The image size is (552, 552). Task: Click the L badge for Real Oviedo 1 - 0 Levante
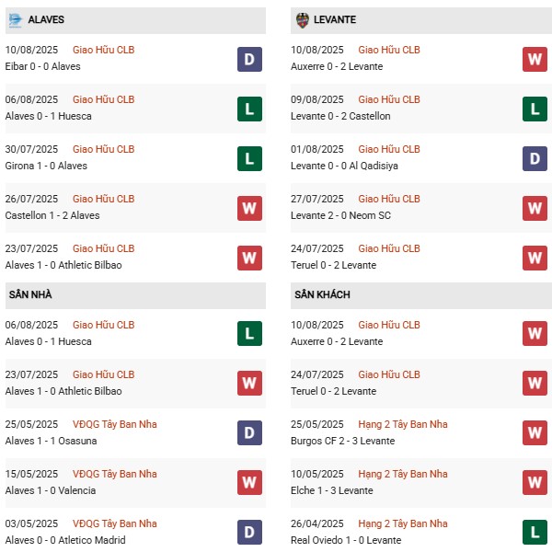click(535, 533)
